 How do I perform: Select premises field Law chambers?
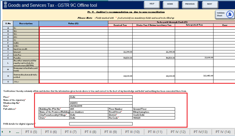(x=89, y=112)
